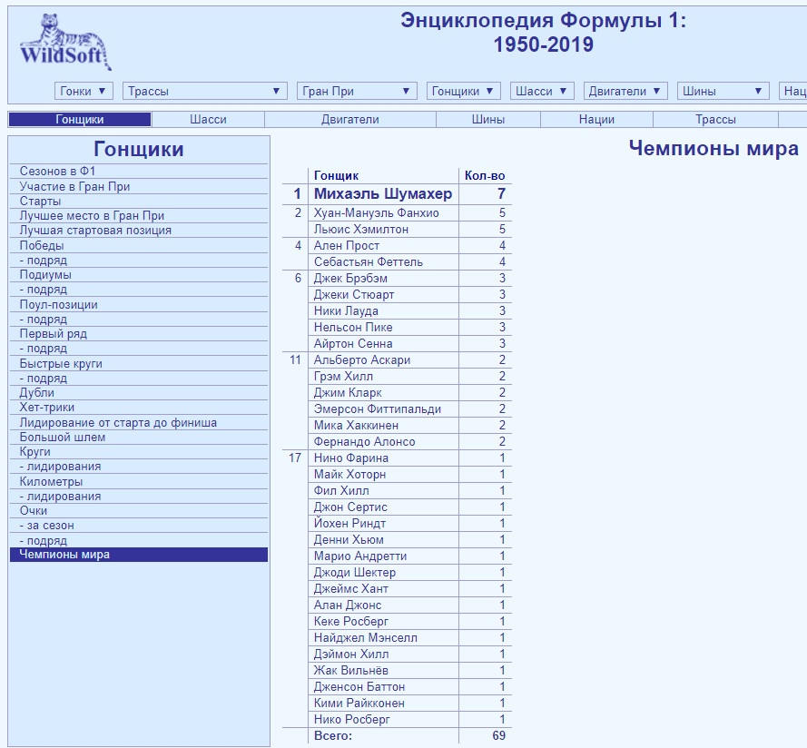
Task: Select the Нации tab
Action: (x=596, y=119)
